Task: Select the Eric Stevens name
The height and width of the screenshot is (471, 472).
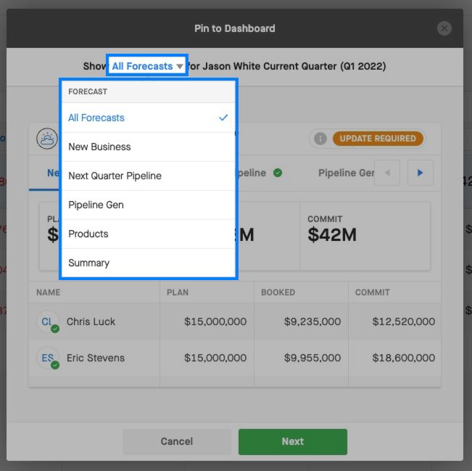Action: 96,358
